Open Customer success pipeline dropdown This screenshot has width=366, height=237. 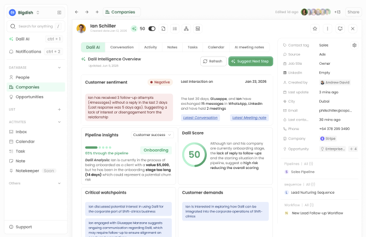click(x=152, y=135)
